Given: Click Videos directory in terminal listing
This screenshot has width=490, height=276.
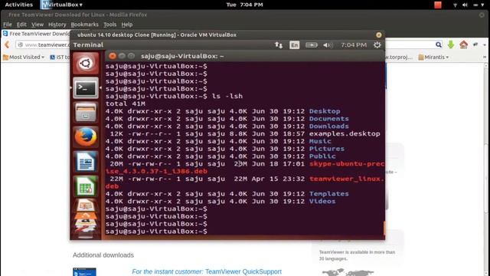Looking at the screenshot, I should pyautogui.click(x=322, y=201).
